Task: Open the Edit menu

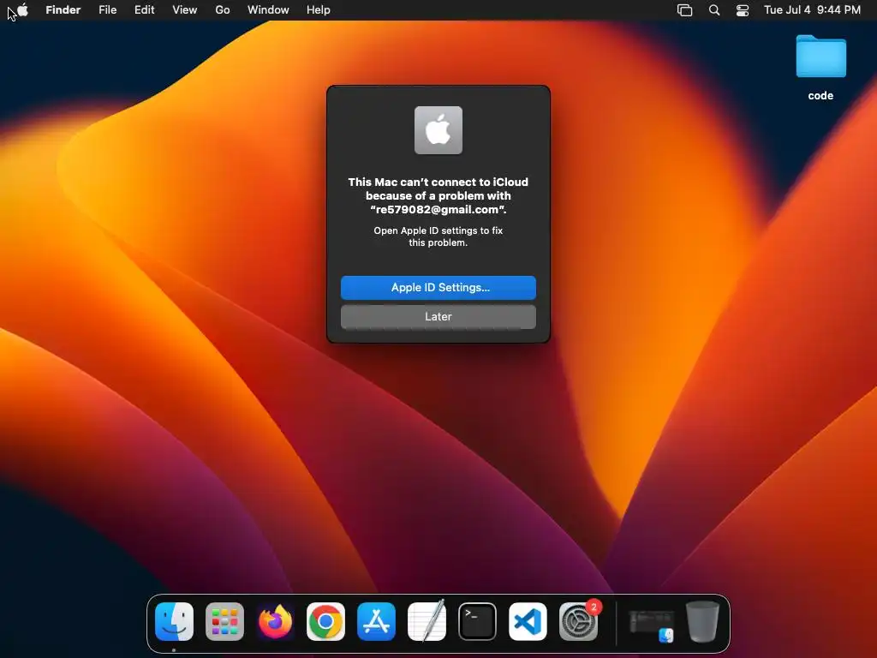Action: click(144, 9)
